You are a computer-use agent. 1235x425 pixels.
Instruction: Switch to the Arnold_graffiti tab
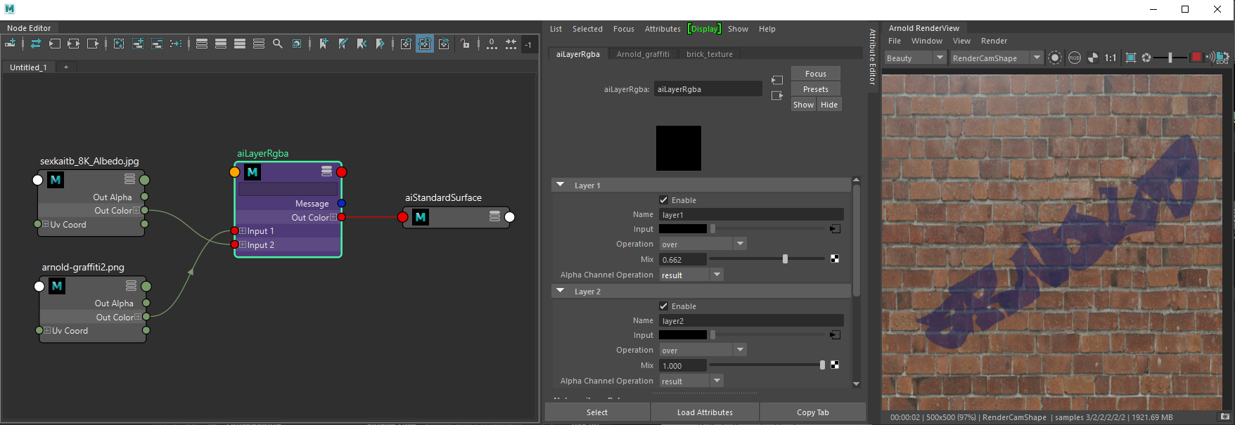(643, 54)
